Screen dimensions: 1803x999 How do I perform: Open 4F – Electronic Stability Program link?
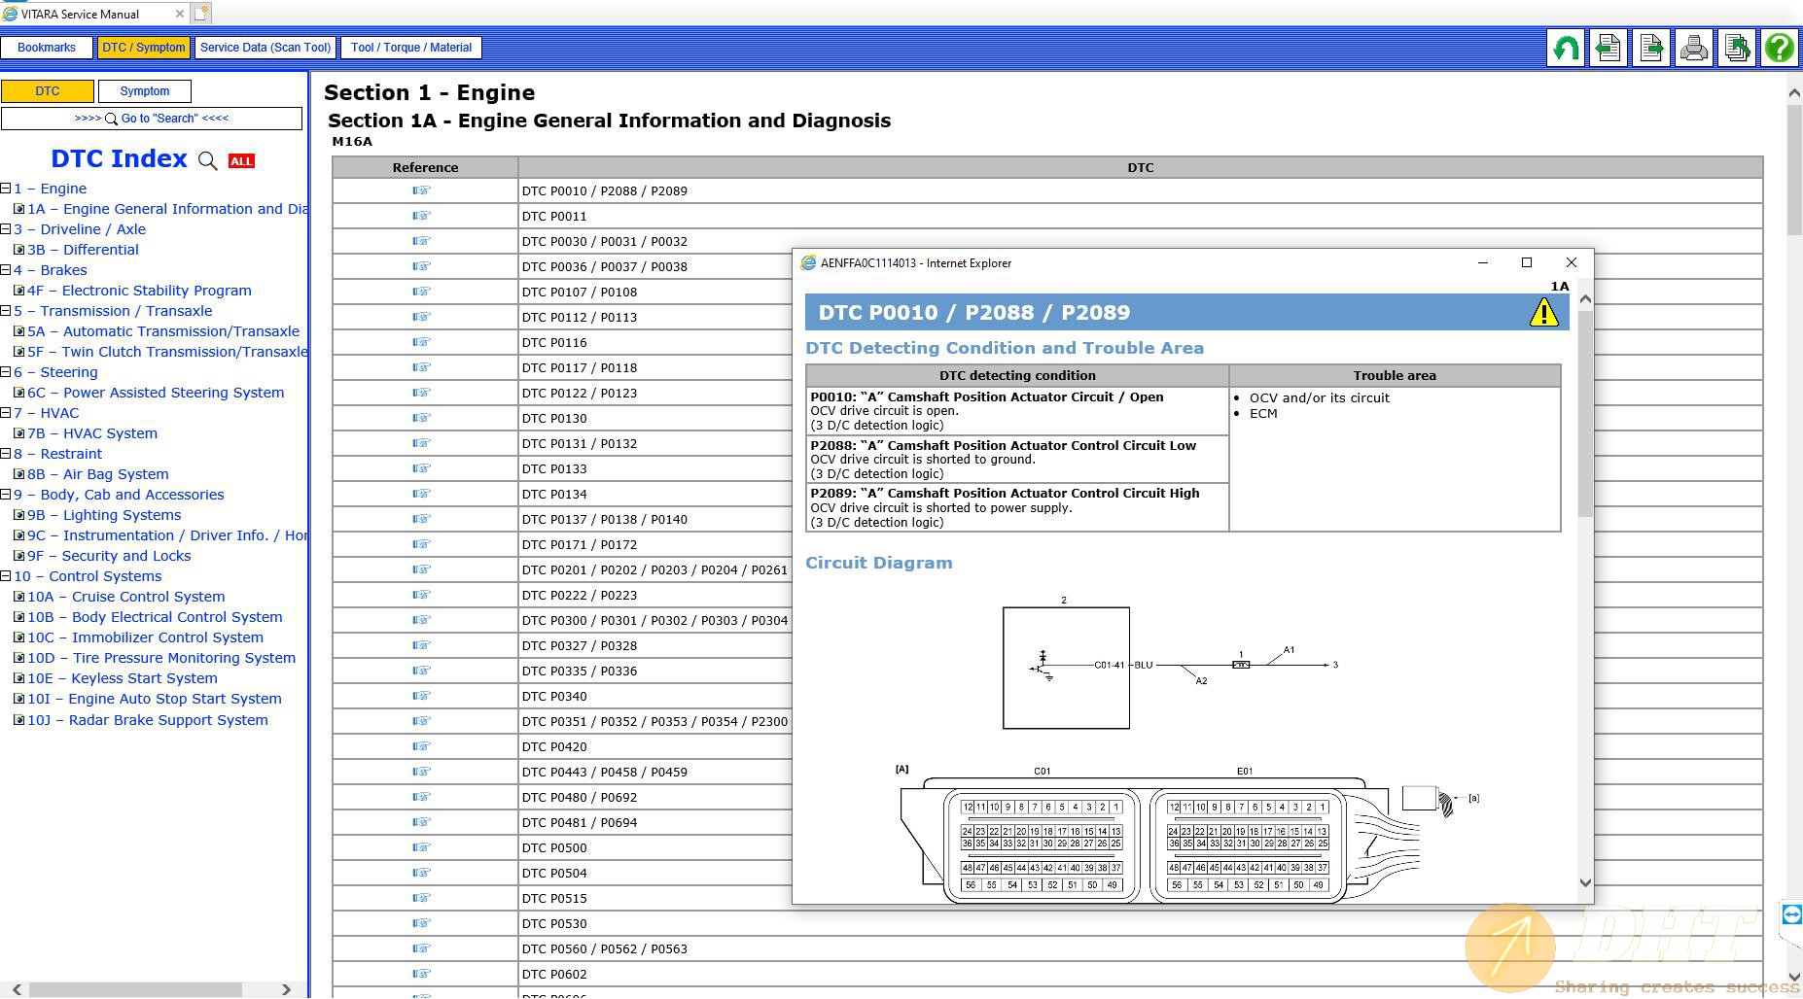[139, 291]
